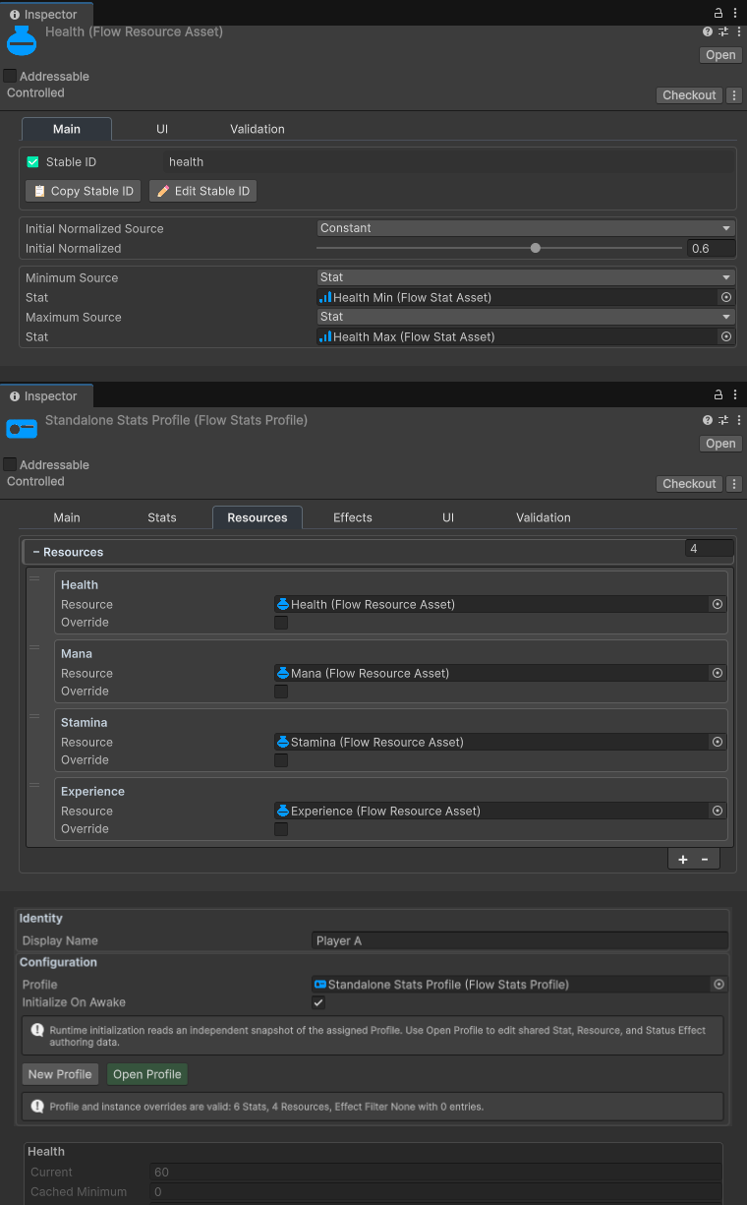Click the Standalone Stats Profile asset icon

coord(22,429)
